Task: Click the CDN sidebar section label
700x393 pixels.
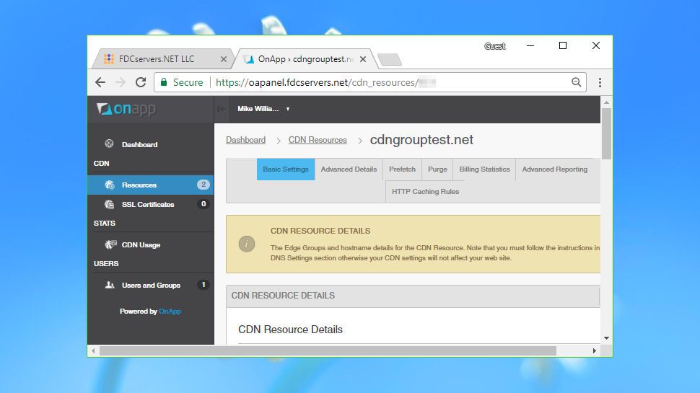Action: (101, 163)
